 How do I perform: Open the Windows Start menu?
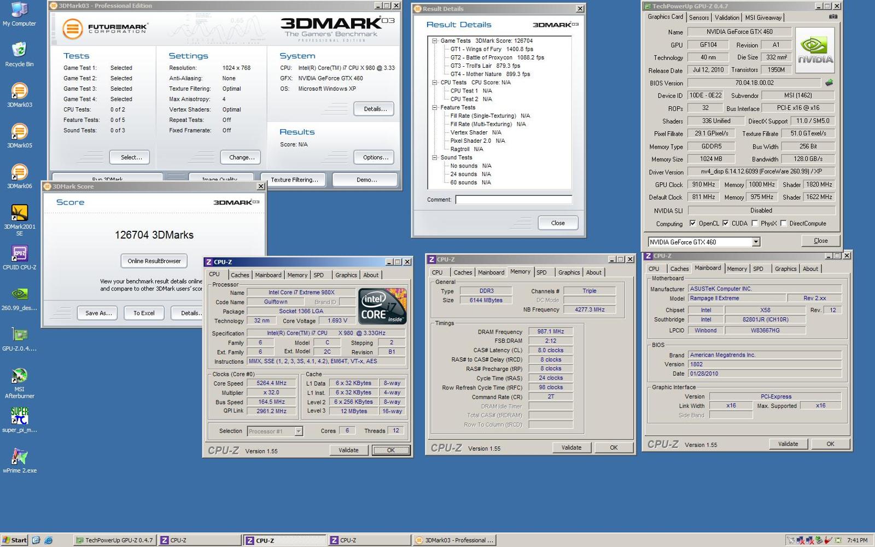[x=15, y=540]
